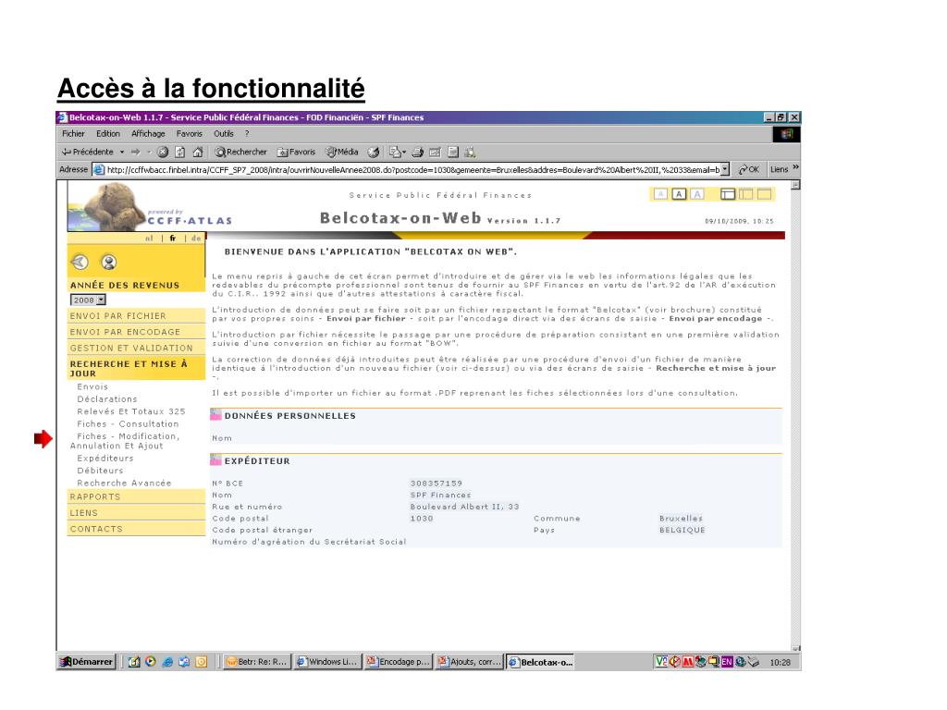This screenshot has height=710, width=947.
Task: Click the browser Refresh icon
Action: (x=180, y=153)
